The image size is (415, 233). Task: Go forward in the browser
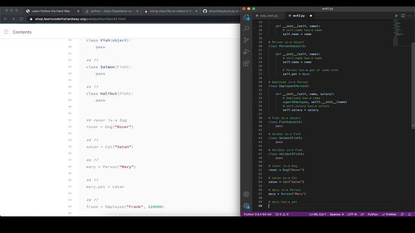coord(13,19)
